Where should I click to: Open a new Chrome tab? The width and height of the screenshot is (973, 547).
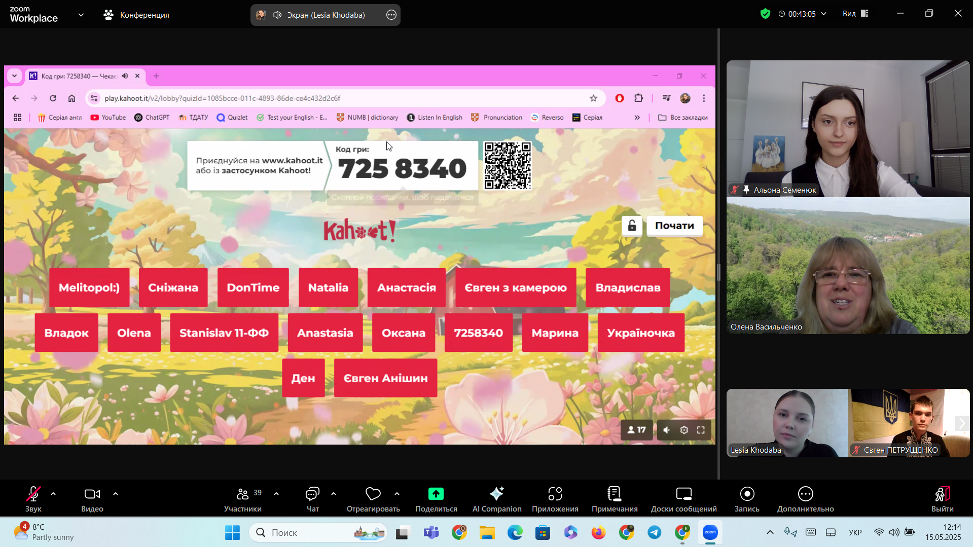pos(156,76)
